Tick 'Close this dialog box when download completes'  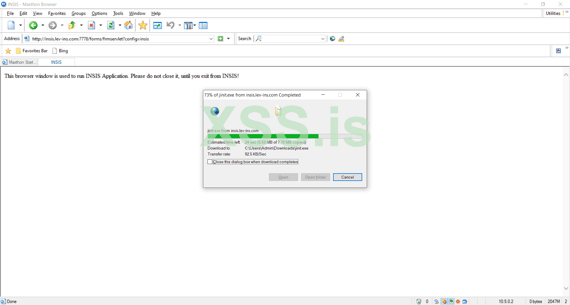tap(210, 162)
